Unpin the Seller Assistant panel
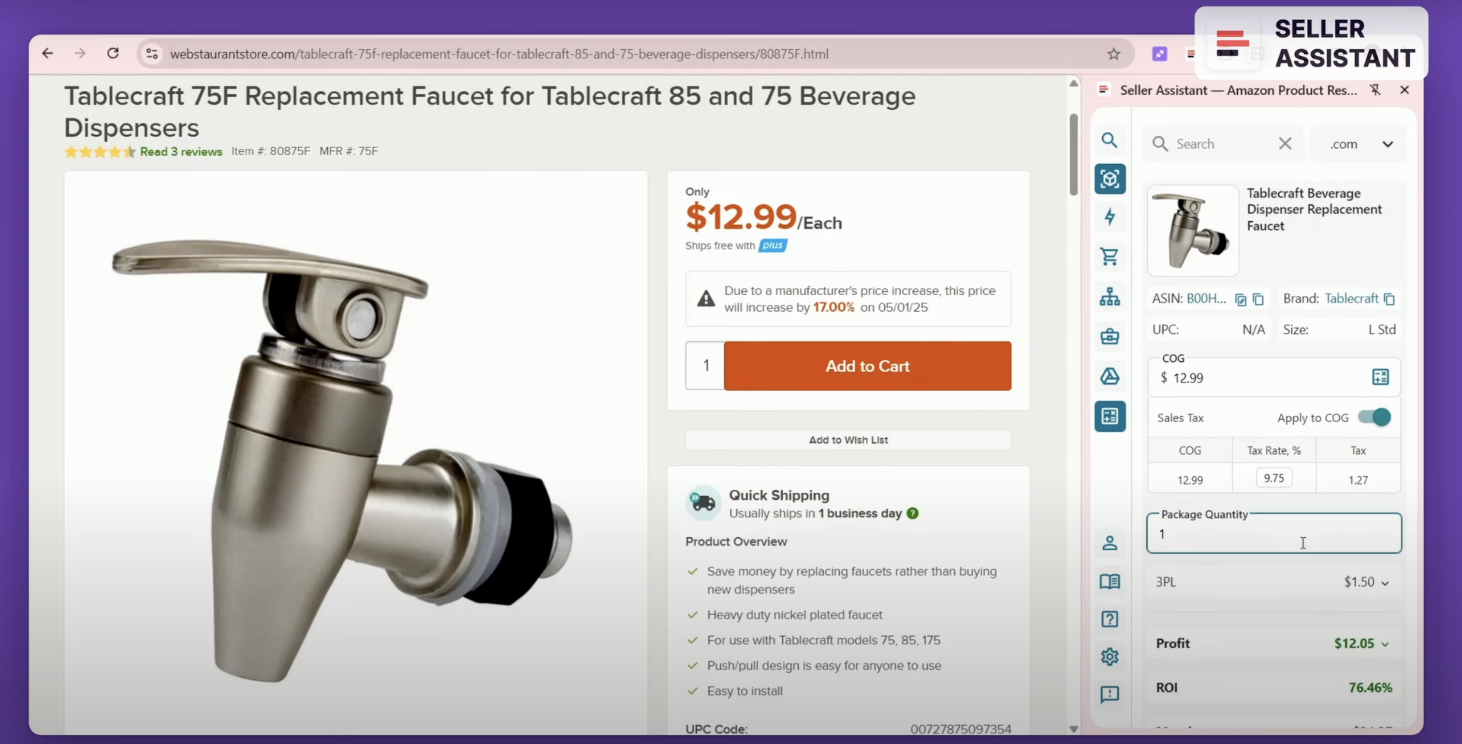 (x=1376, y=89)
